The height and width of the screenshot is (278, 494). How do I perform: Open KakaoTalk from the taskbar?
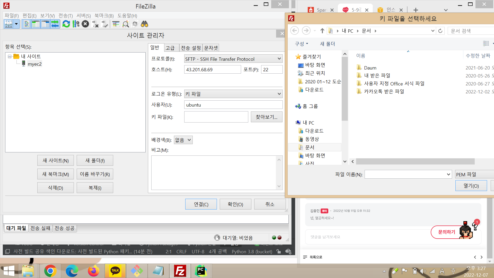[115, 271]
